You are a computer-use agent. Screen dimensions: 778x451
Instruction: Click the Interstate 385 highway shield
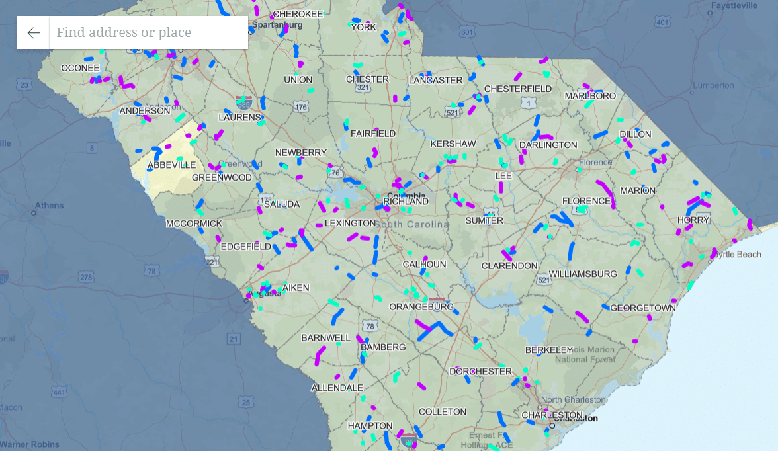pyautogui.click(x=243, y=104)
